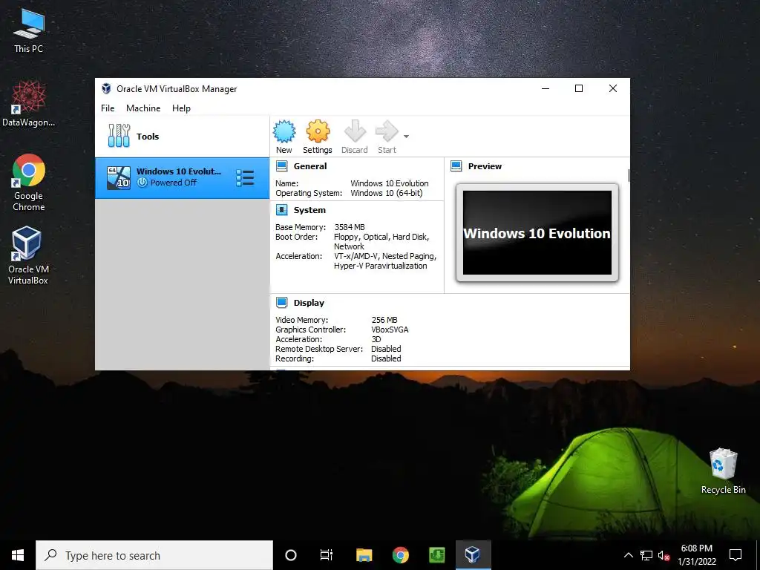The width and height of the screenshot is (760, 570).
Task: Open the Settings gear in VirtualBox toolbar
Action: (318, 137)
